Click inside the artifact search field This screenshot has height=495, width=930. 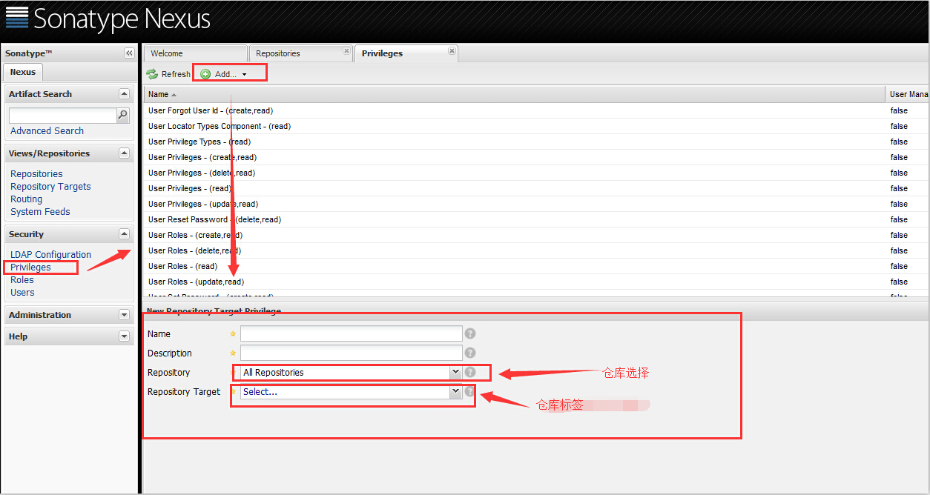point(63,116)
